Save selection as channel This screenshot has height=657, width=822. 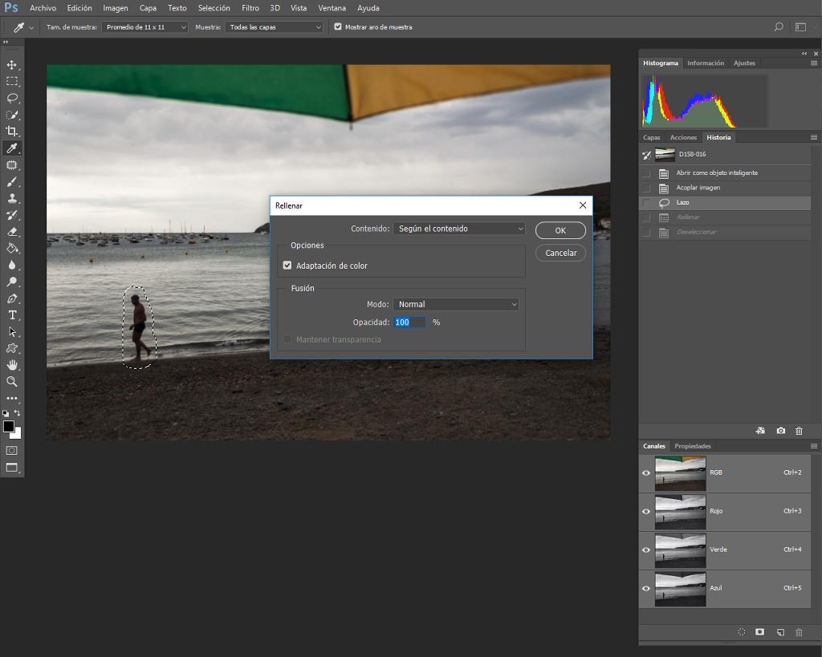pos(759,632)
